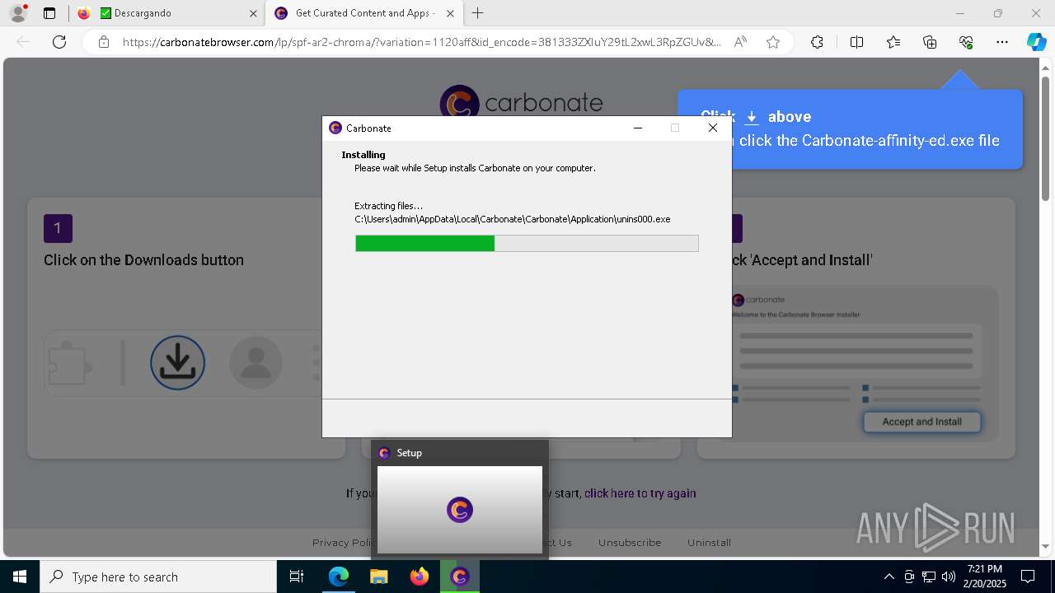
Task: Open the Unsubscribe footer link
Action: (630, 542)
